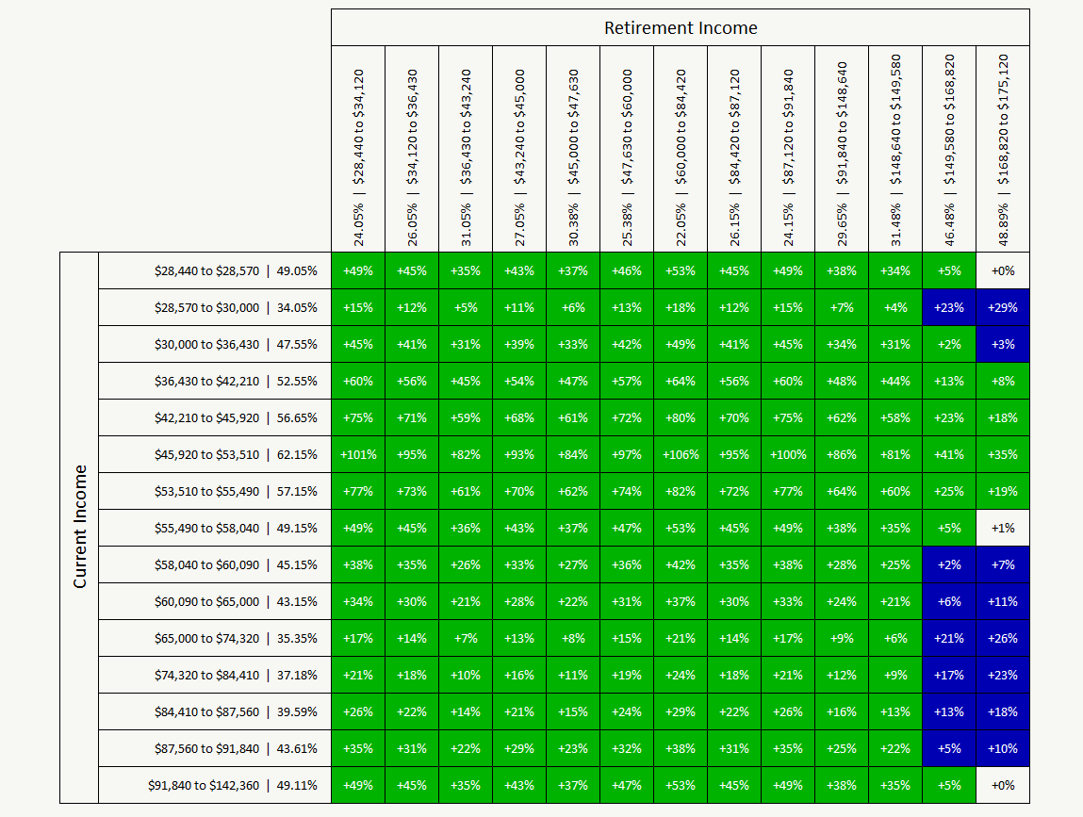Image resolution: width=1083 pixels, height=817 pixels.
Task: Click row label $42,210 to $45,920 | 56.65%
Action: tap(215, 417)
